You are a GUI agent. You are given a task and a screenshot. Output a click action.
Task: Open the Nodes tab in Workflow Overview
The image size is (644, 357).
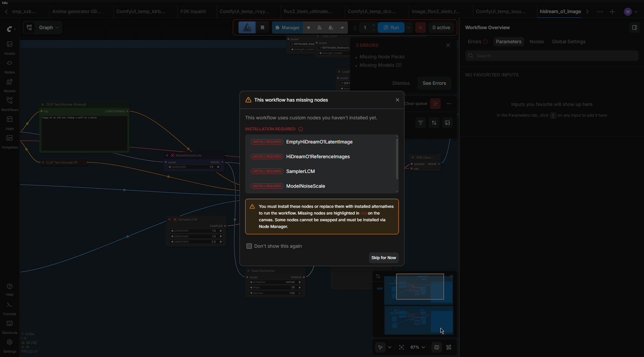[536, 42]
